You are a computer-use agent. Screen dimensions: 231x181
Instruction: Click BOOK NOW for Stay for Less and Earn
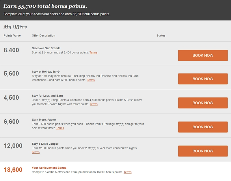(203, 103)
